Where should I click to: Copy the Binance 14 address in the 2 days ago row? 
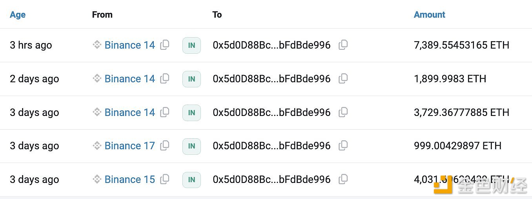click(165, 78)
